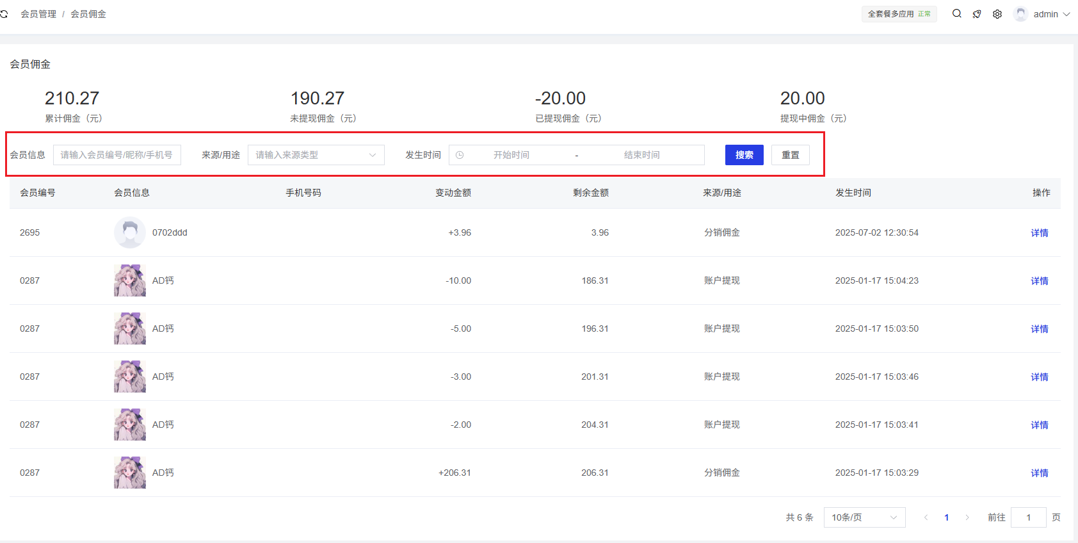This screenshot has height=543, width=1078.
Task: Click the rocket icon in top bar
Action: point(977,14)
